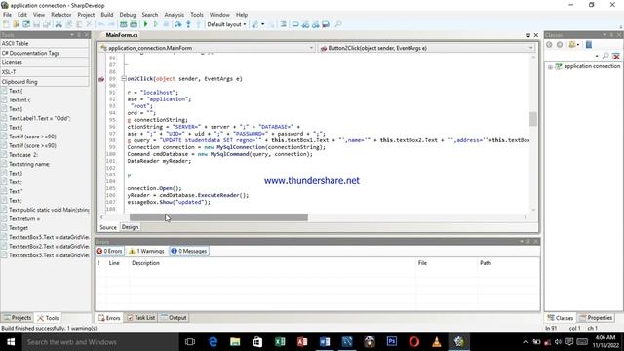The height and width of the screenshot is (351, 624).
Task: Click the Stop debugging toolbar icon
Action: coord(166,24)
